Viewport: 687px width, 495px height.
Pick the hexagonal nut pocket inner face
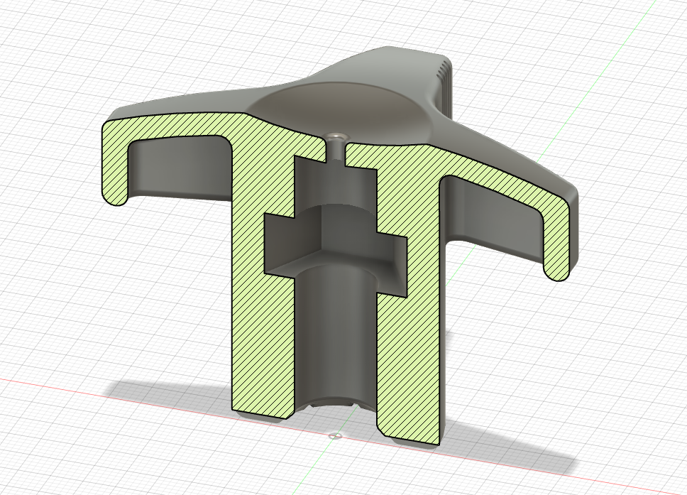334,236
